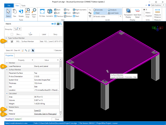Viewport: 166px width, 125px height.
Task: Set the view to Front
Action: pos(67,13)
